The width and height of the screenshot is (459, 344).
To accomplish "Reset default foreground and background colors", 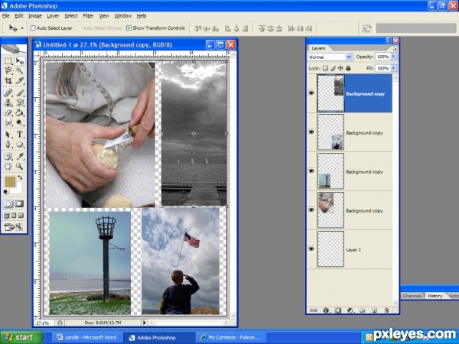I will (5, 192).
